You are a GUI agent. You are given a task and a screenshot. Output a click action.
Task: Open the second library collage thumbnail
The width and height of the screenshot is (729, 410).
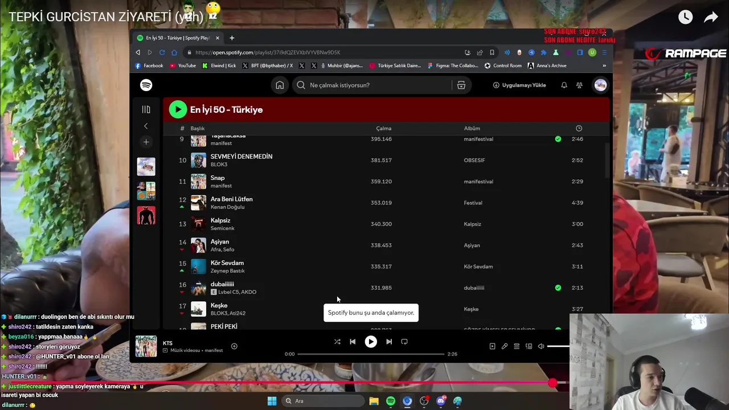click(146, 191)
